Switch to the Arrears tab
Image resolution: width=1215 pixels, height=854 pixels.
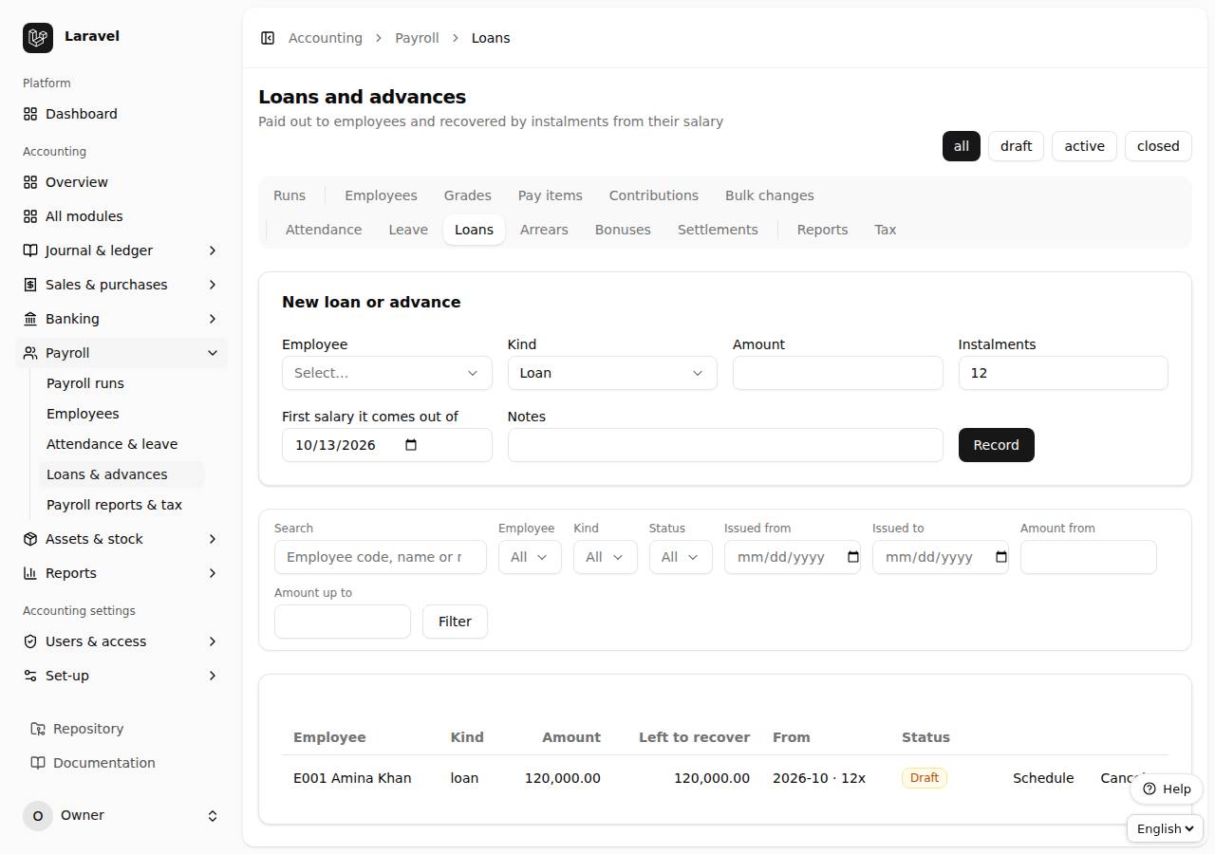tap(544, 230)
